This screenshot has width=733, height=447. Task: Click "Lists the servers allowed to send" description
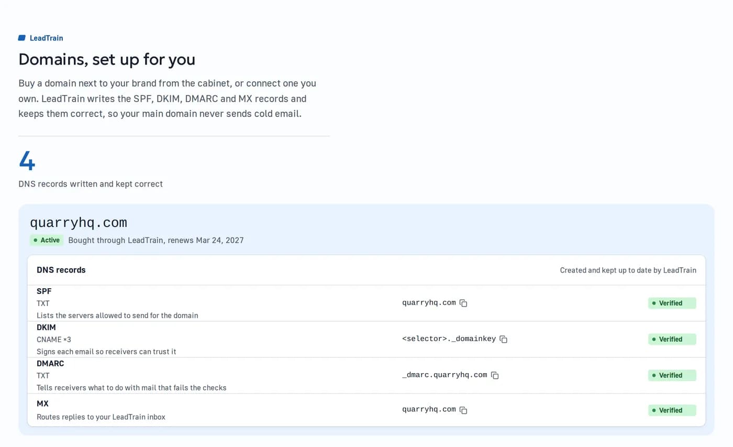[117, 315]
